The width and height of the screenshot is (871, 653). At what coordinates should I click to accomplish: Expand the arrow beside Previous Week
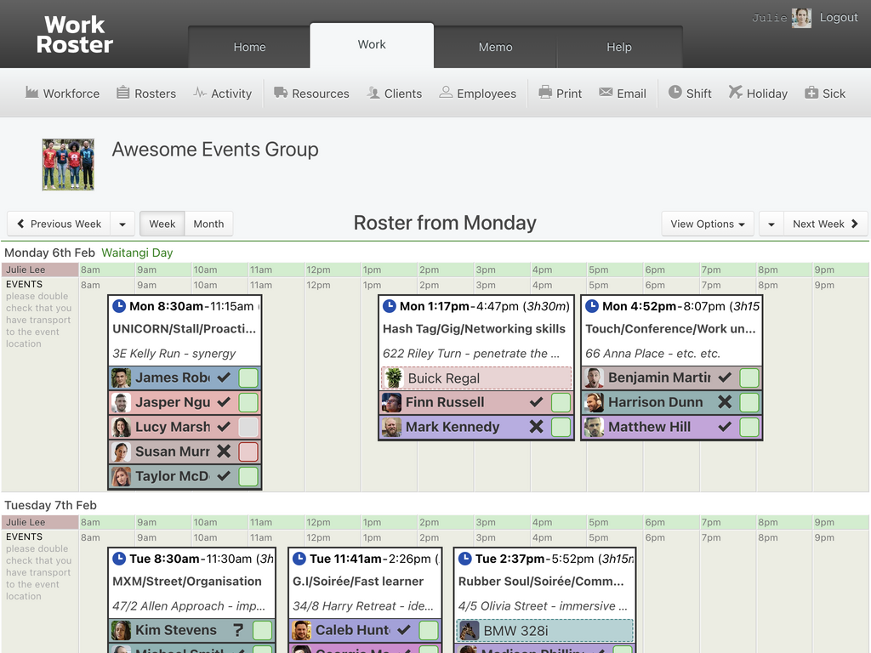click(122, 224)
